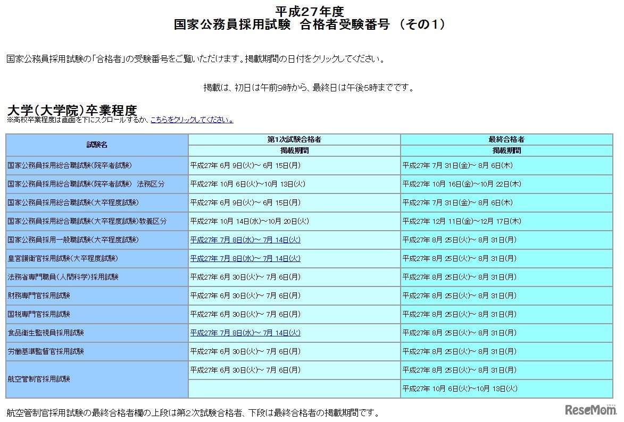Click final pass dates for 国税専門官採用試験

pyautogui.click(x=464, y=314)
